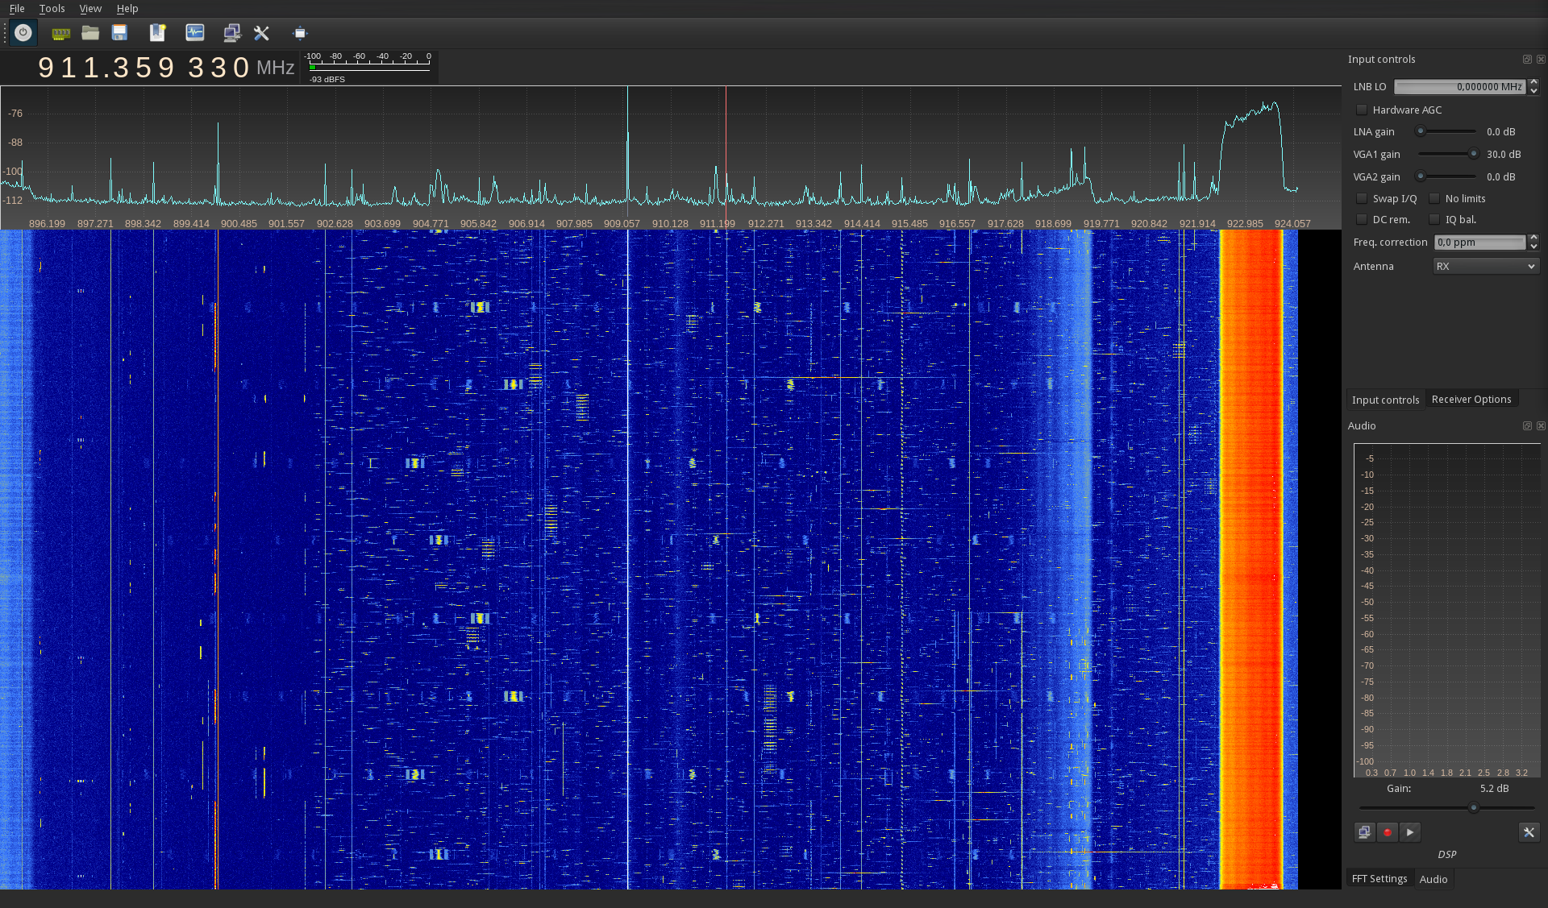Click the red audio record button
1548x908 pixels.
pyautogui.click(x=1387, y=832)
